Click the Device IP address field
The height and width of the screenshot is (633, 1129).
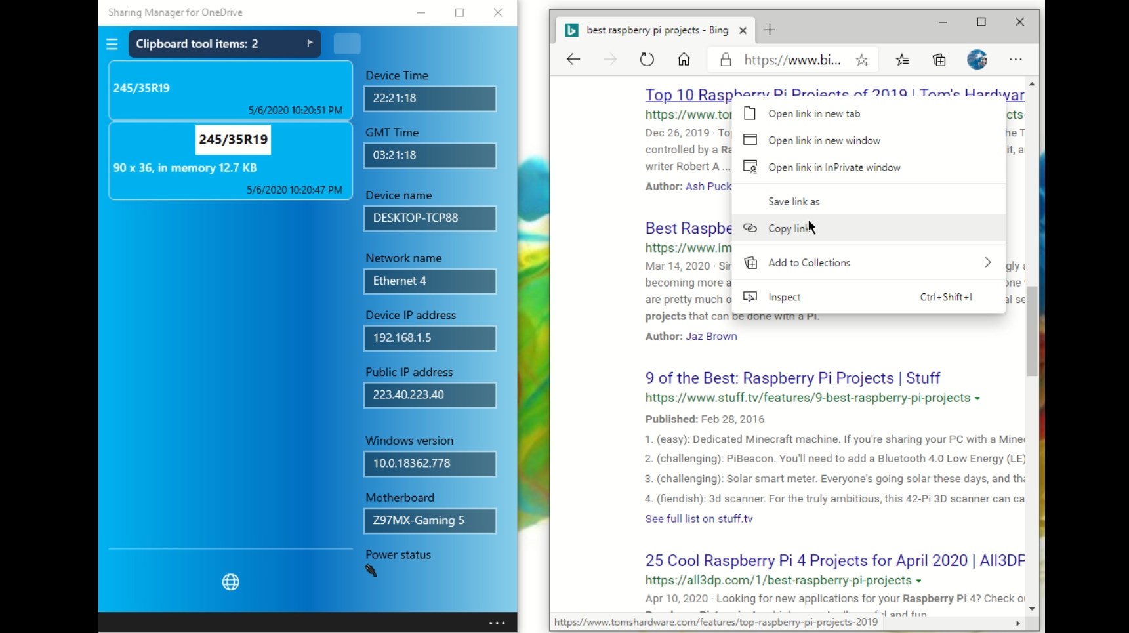click(x=430, y=338)
